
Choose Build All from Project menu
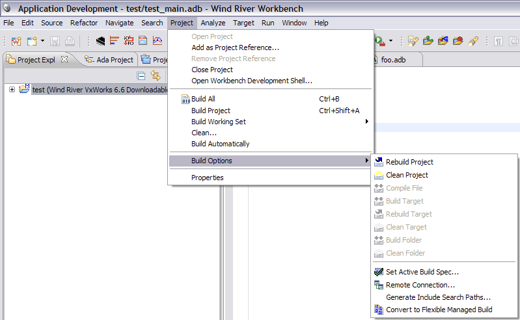pos(271,99)
